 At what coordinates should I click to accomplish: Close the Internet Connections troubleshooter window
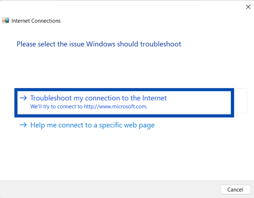click(248, 7)
